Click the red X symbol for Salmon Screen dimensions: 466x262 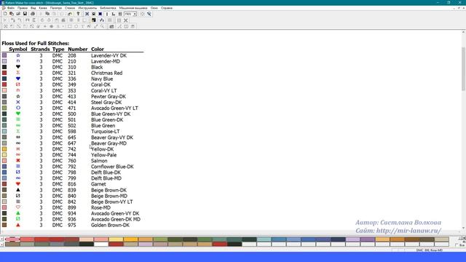[18, 160]
